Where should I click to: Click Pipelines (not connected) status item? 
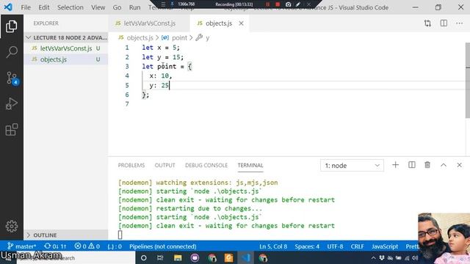point(163,246)
